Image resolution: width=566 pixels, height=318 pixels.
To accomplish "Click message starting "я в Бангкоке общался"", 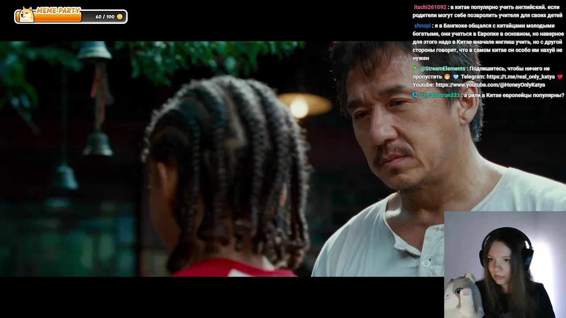I will (488, 42).
